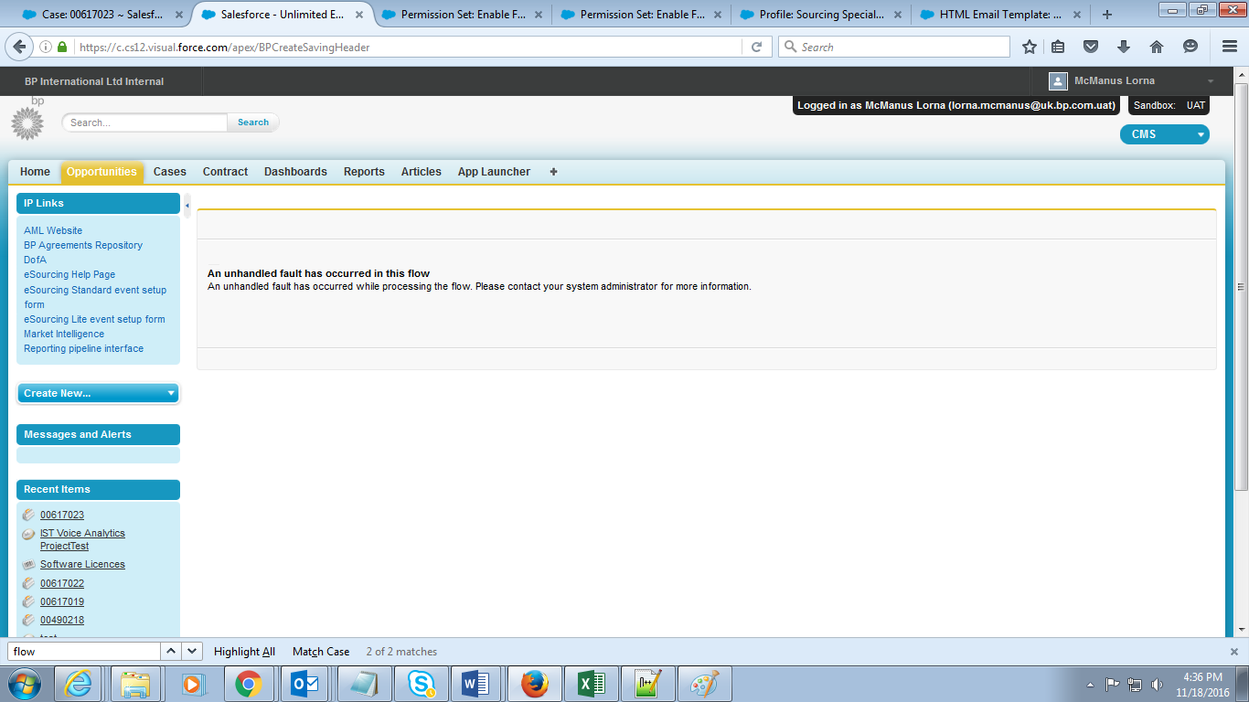Open the Firefox downloads arrow icon
This screenshot has width=1249, height=702.
tap(1124, 47)
